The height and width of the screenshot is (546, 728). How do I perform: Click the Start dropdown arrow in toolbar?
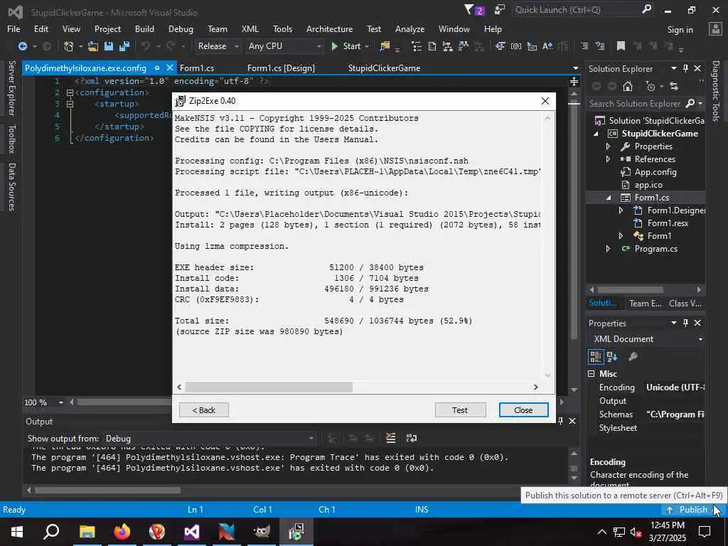[367, 46]
